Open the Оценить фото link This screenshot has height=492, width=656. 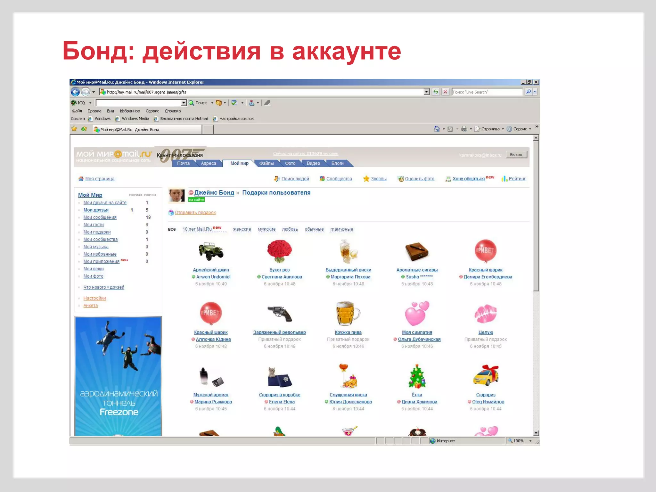420,179
